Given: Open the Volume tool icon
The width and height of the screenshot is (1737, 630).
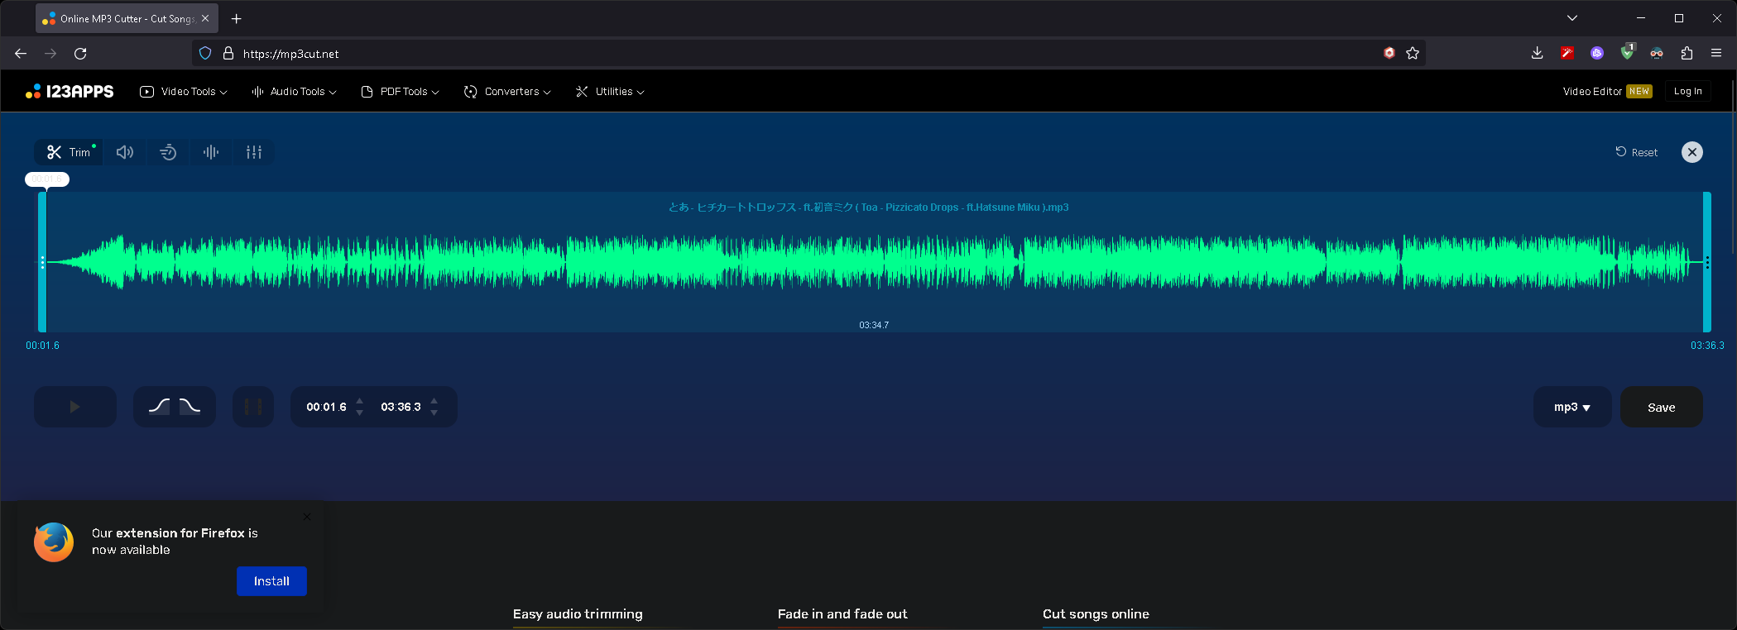Looking at the screenshot, I should (125, 152).
